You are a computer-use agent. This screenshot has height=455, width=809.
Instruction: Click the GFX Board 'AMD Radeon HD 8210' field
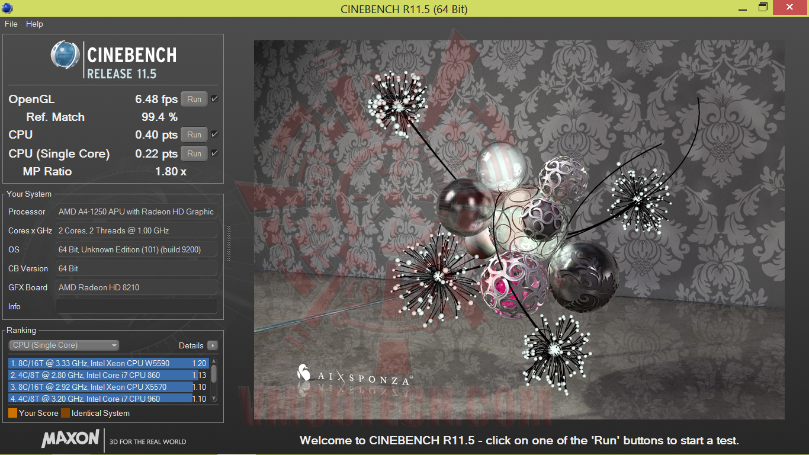pos(136,287)
